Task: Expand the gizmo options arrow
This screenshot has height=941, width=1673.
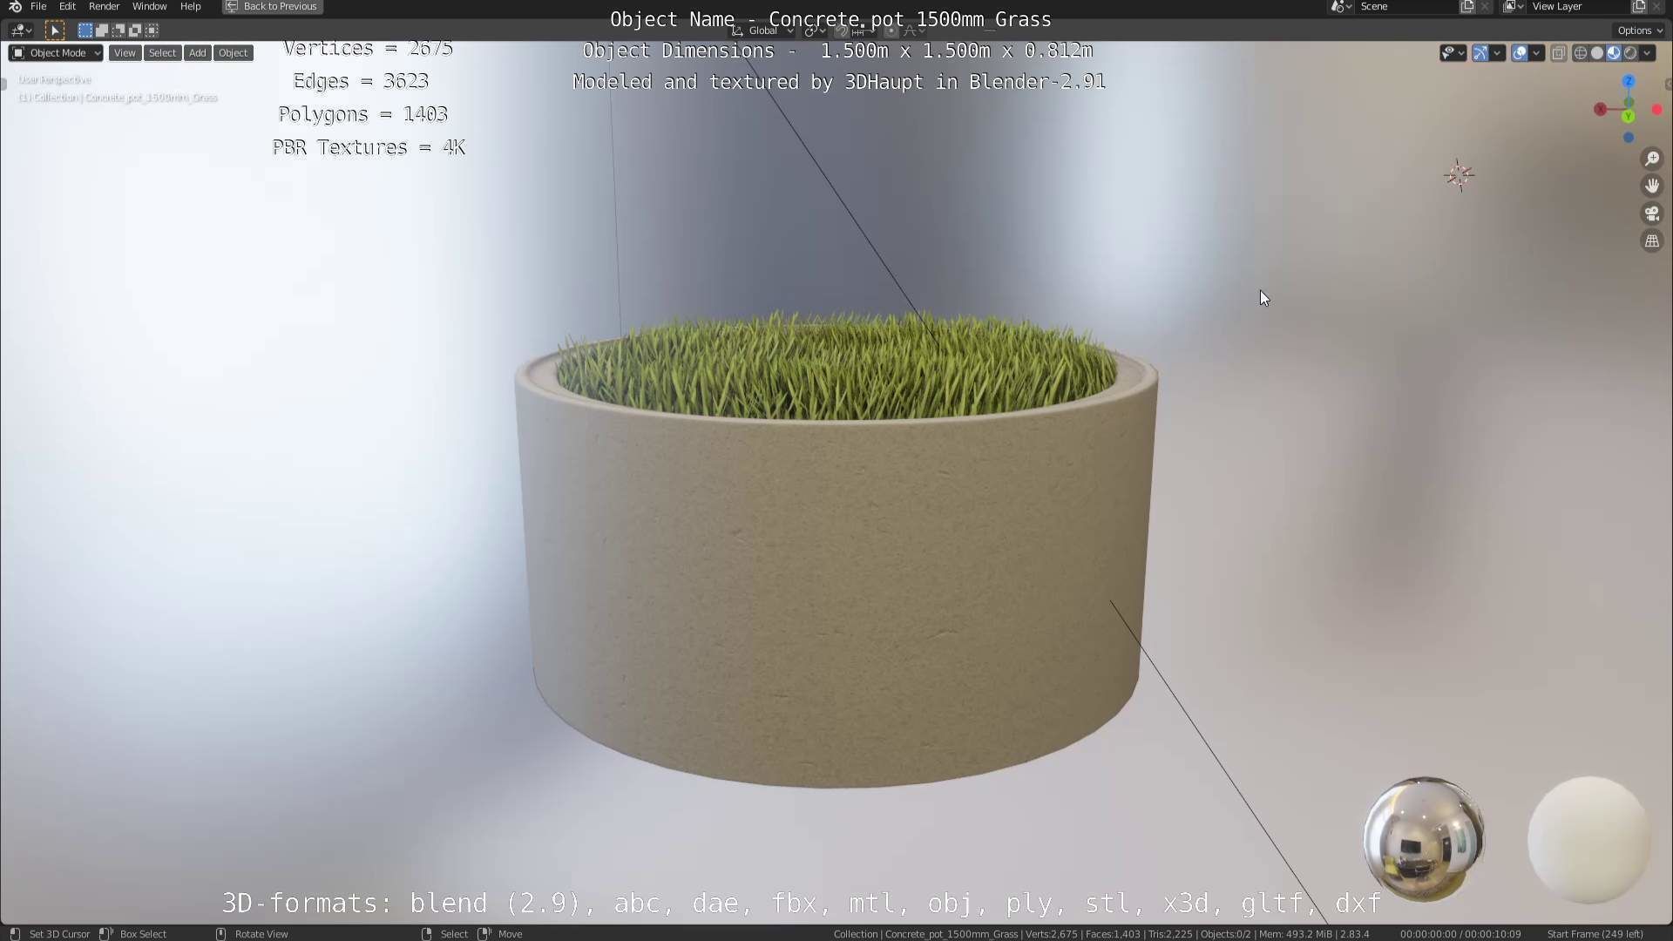Action: pyautogui.click(x=1497, y=53)
